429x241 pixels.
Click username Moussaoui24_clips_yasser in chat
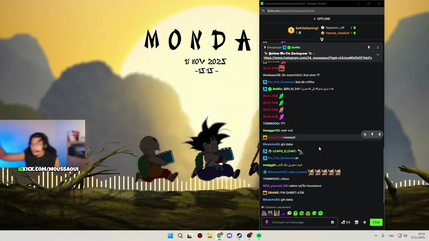[x=287, y=172]
